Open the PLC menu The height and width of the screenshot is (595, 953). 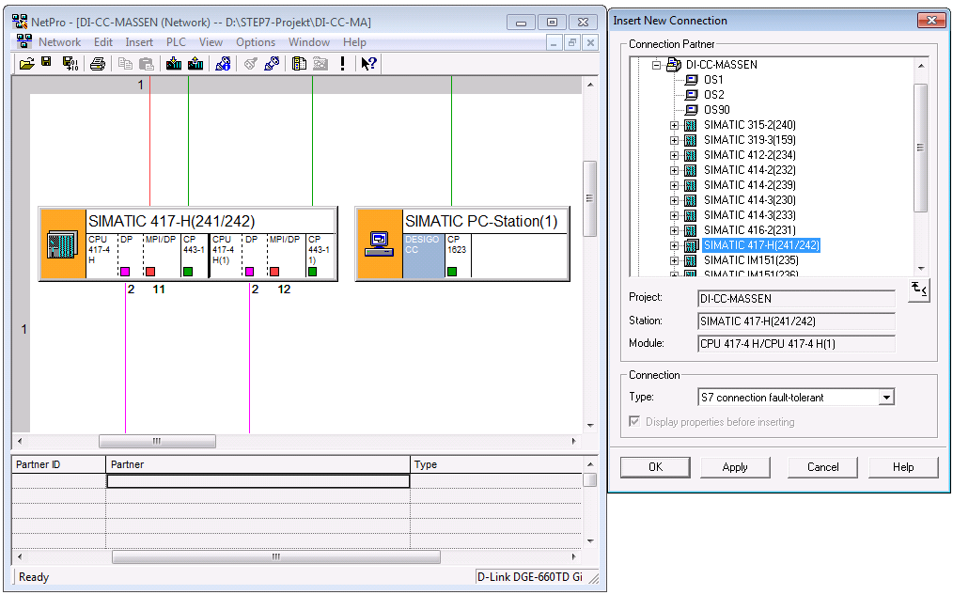click(x=176, y=42)
